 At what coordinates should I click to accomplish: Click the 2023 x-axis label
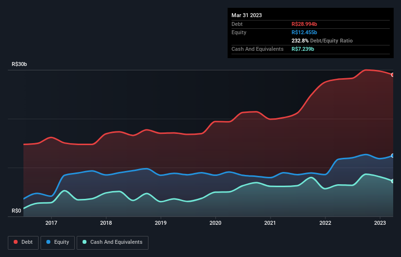[x=380, y=223]
